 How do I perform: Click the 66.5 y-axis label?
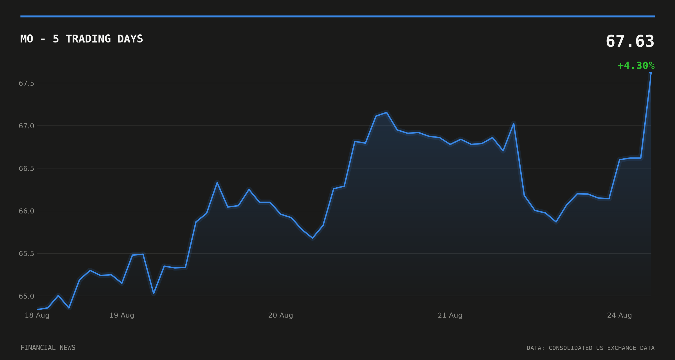26,168
